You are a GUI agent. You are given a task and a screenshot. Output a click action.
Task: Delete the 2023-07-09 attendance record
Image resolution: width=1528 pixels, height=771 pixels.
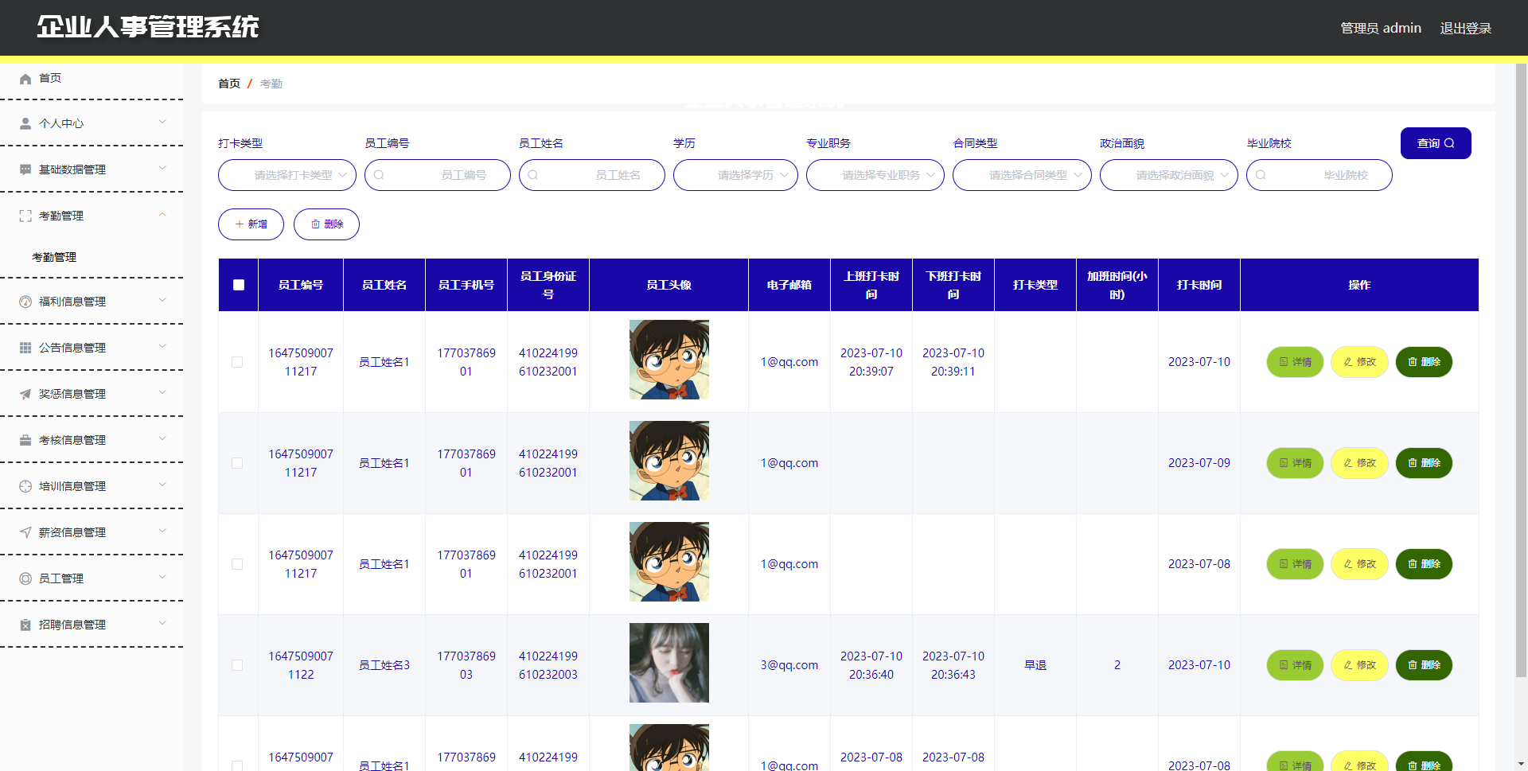pyautogui.click(x=1424, y=463)
